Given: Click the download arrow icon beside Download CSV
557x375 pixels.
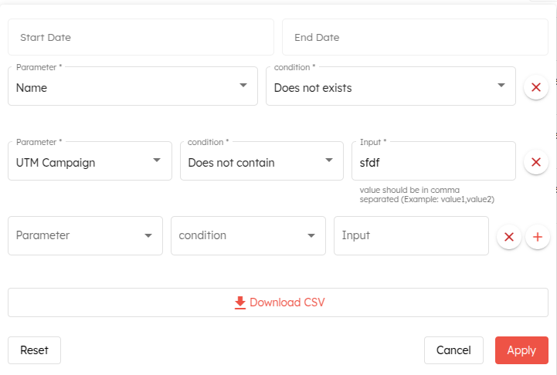Looking at the screenshot, I should point(239,302).
